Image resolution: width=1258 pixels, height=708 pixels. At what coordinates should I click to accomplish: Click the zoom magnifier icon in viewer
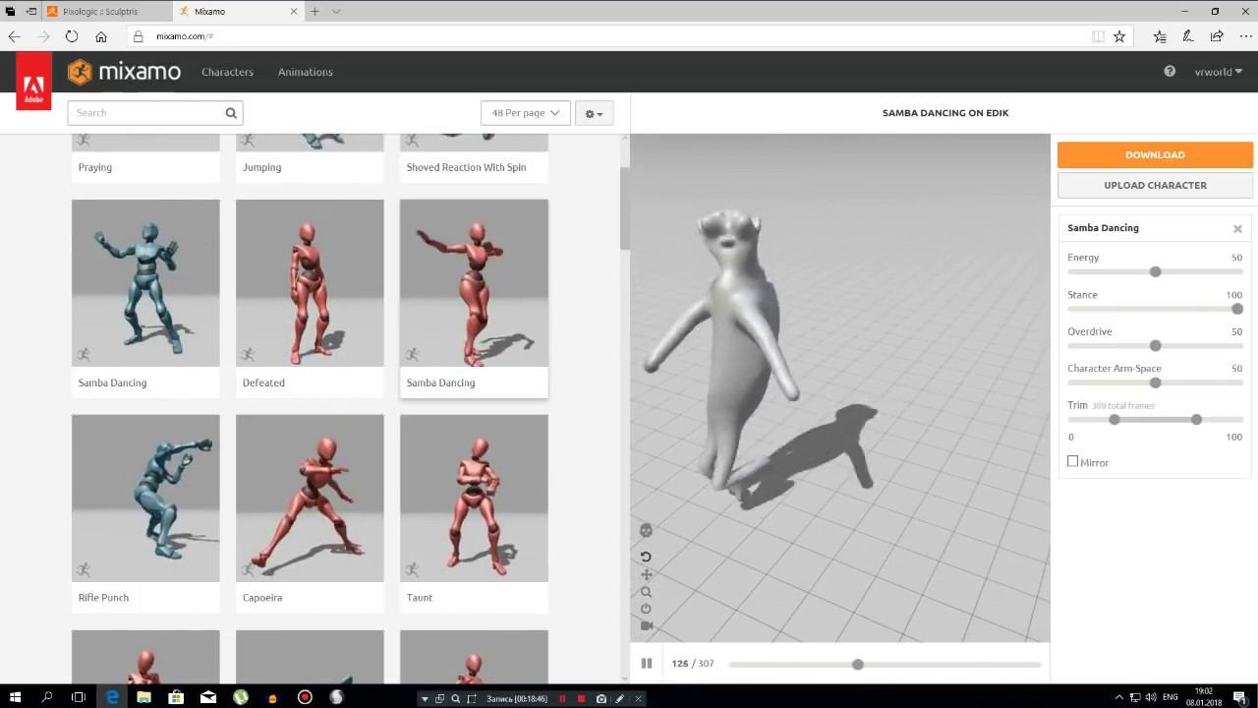pyautogui.click(x=646, y=592)
